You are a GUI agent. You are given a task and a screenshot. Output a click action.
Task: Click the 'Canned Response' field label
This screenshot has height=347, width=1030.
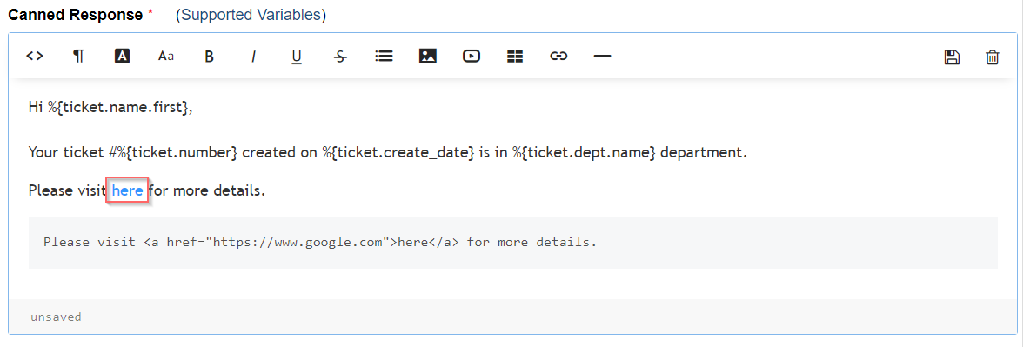75,15
